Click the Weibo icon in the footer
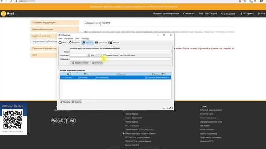Image resolution: width=266 pixels, height=149 pixels. (x=60, y=120)
